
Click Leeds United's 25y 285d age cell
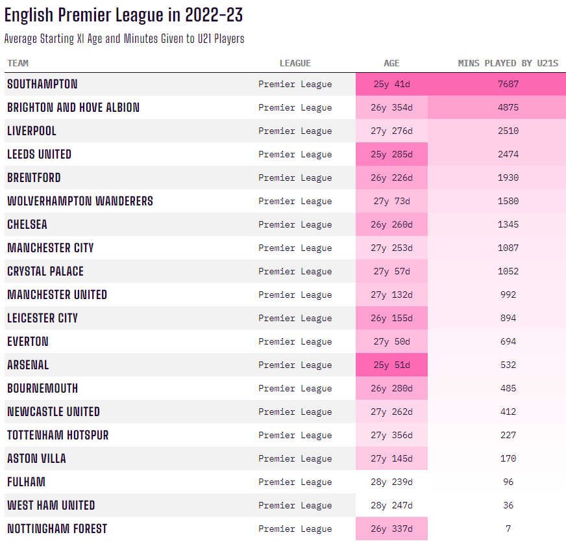pyautogui.click(x=391, y=154)
